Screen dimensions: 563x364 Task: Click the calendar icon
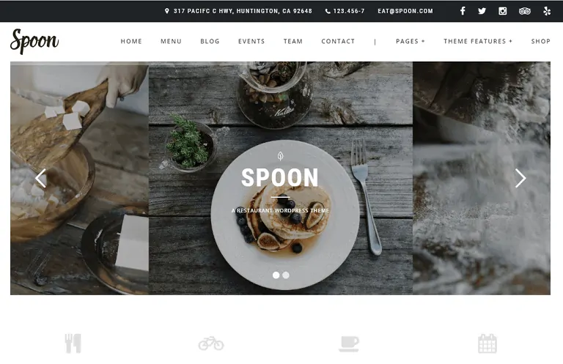[487, 343]
